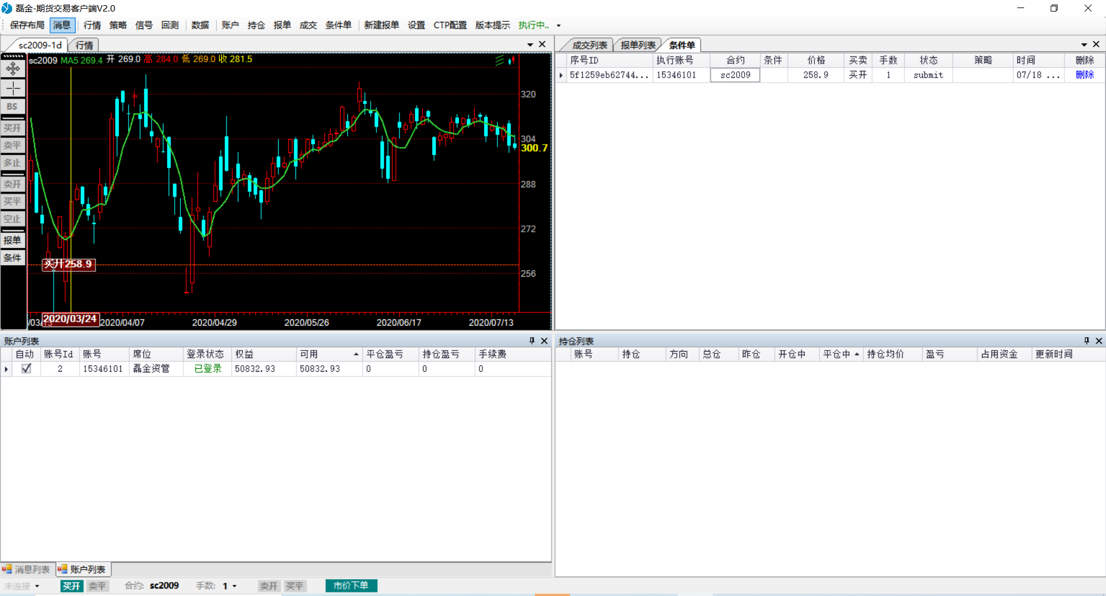Click the green indicator lines icon on chart
This screenshot has height=596, width=1106.
click(x=499, y=60)
